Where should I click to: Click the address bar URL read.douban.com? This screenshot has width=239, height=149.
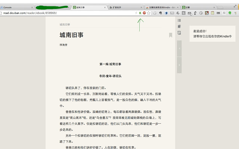pos(30,13)
